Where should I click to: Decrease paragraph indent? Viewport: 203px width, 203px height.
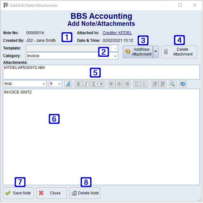155,84
